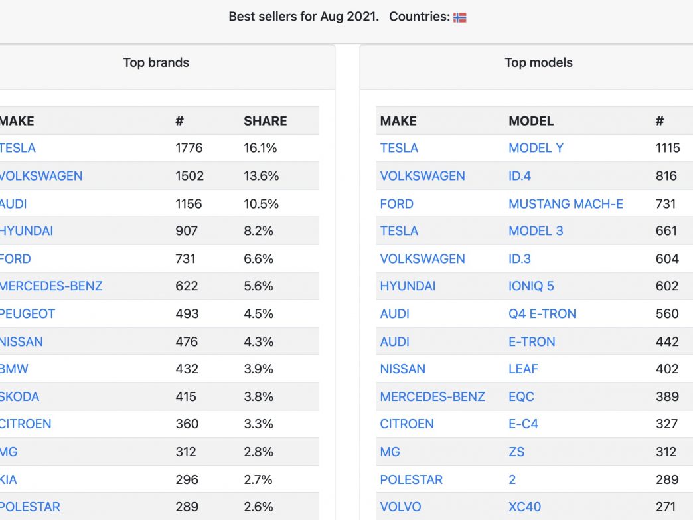The image size is (693, 520).
Task: Open the Polestar 2 model link
Action: (x=512, y=479)
